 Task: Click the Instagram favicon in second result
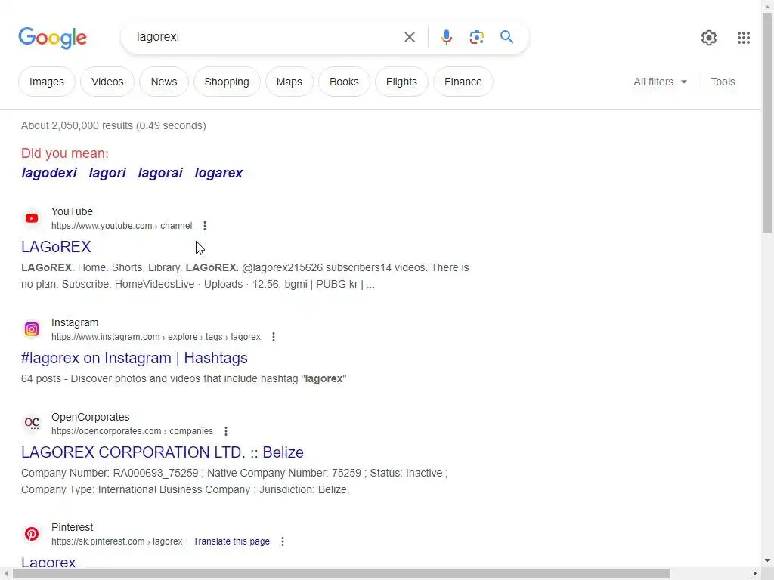tap(32, 329)
